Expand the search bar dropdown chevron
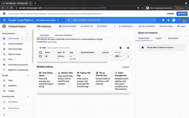The width and height of the screenshot is (189, 118). tap(153, 20)
